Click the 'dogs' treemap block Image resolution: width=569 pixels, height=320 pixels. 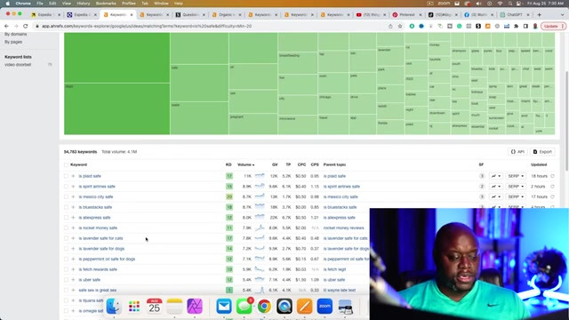tap(116, 108)
